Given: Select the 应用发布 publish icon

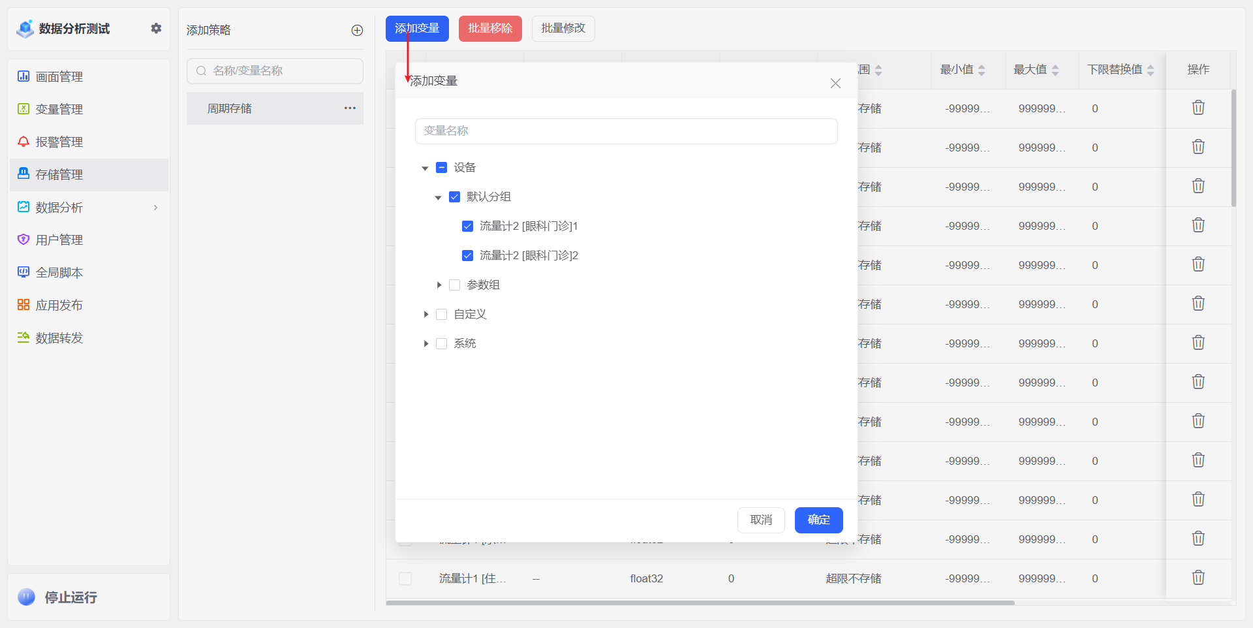Looking at the screenshot, I should [23, 305].
